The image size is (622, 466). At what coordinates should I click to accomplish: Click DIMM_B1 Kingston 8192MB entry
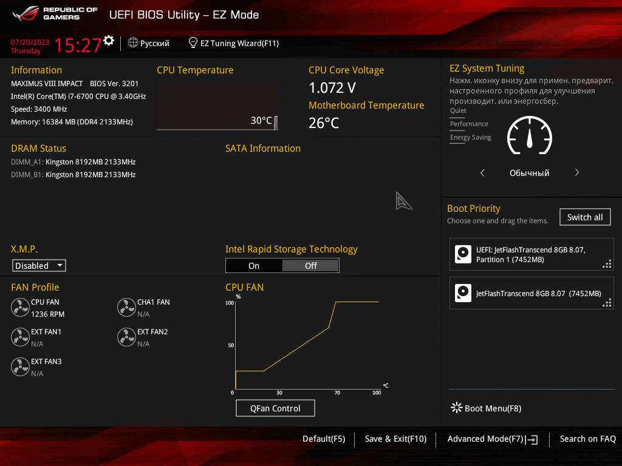73,174
